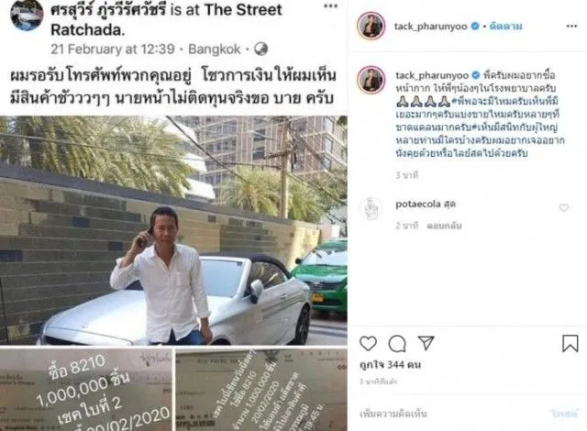Screen dimensions: 587x431
Task: Open The Street Ratchada location link
Action: [165, 19]
